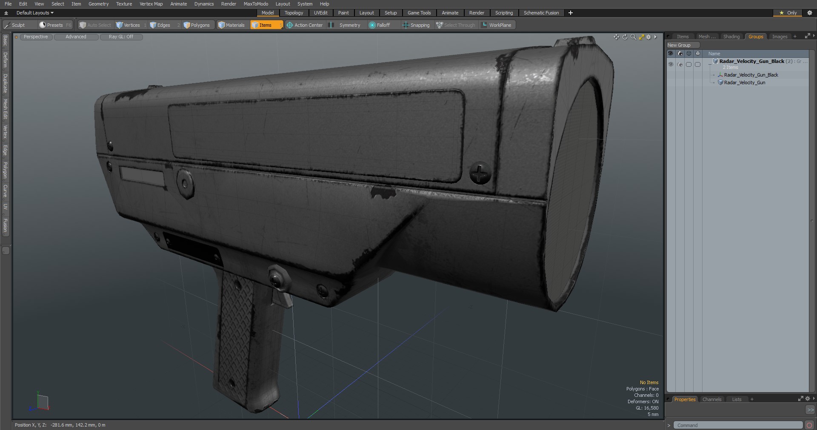817x430 pixels.
Task: Open the Perspective view type dropdown
Action: pos(36,37)
